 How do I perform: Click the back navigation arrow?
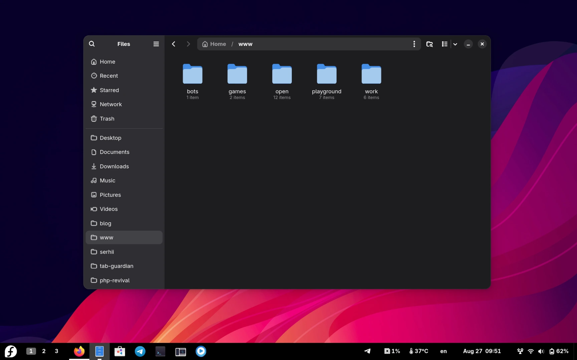173,44
